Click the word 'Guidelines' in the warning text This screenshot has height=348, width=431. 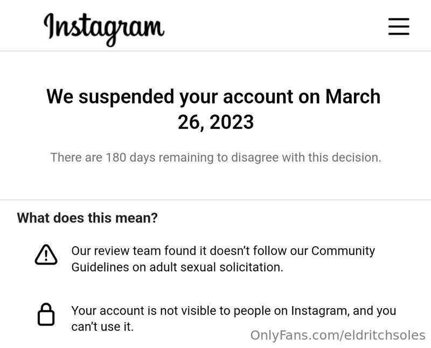click(x=100, y=267)
